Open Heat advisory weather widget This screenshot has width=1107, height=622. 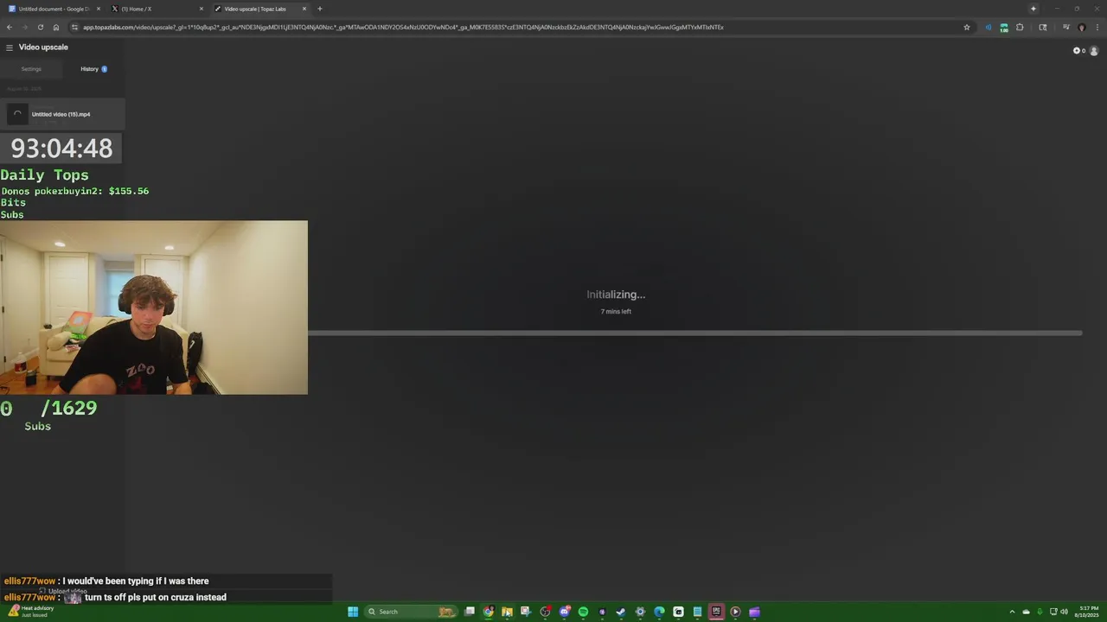coord(31,612)
